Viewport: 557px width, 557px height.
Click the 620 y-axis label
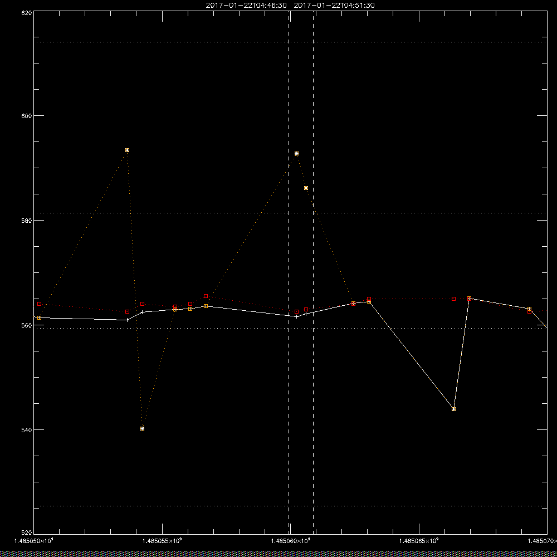click(x=27, y=12)
